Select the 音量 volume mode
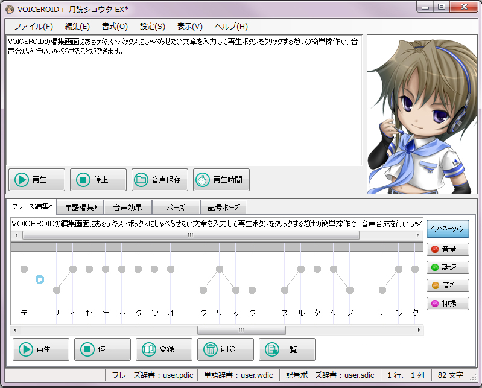This screenshot has height=388, width=482. coord(448,249)
